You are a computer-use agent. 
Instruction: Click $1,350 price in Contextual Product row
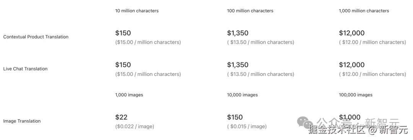click(238, 33)
